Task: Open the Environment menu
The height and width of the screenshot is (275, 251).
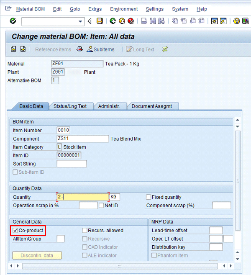Action: (124, 9)
